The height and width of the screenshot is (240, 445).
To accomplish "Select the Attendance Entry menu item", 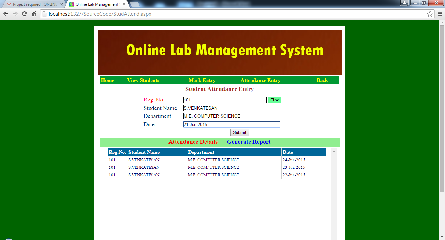I will (260, 80).
